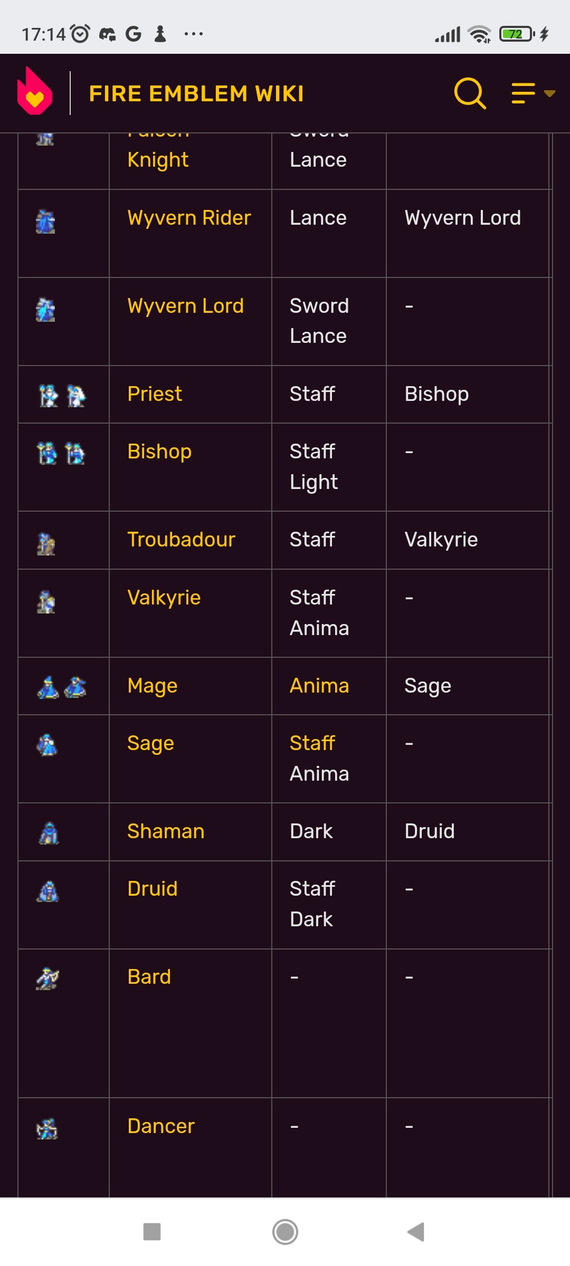The image size is (570, 1266).
Task: Open the Wyvern Rider class link
Action: pos(189,218)
